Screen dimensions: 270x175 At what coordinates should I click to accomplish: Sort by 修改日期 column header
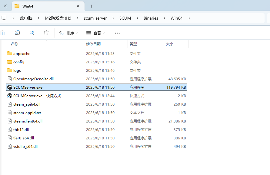pyautogui.click(x=93, y=44)
